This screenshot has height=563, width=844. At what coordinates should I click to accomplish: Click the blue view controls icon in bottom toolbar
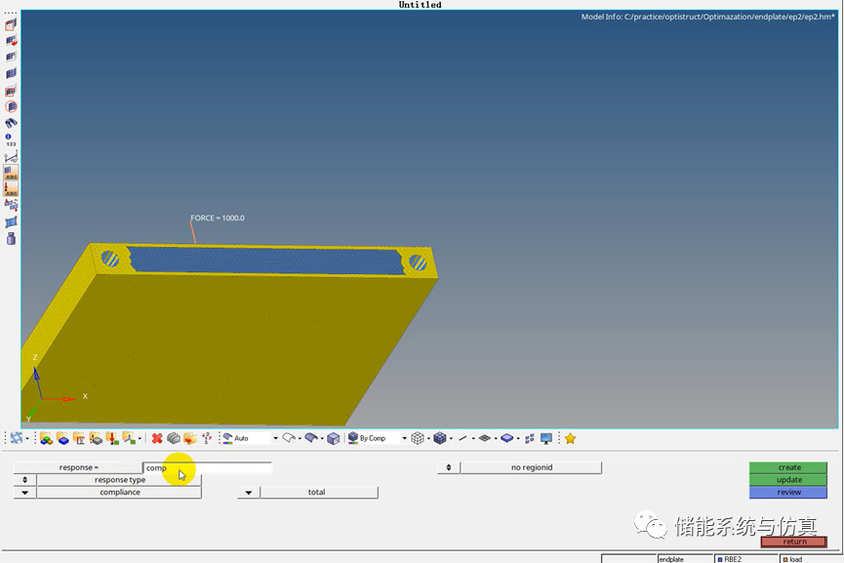tap(17, 438)
